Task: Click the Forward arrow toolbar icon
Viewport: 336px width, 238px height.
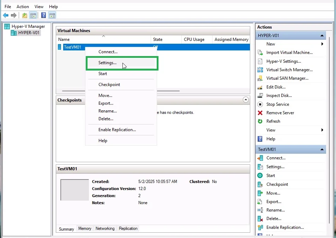Action: [14, 16]
